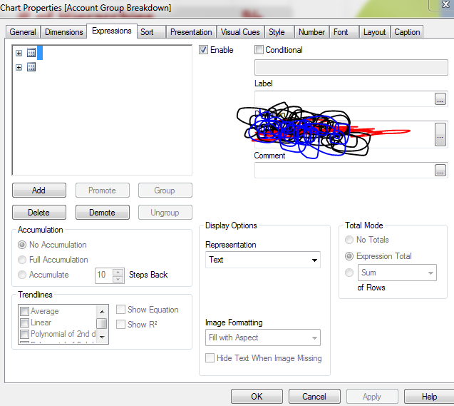Select Expression Total radio button
The image size is (454, 406).
349,256
